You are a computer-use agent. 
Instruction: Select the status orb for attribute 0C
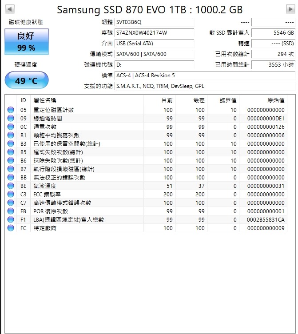point(11,127)
